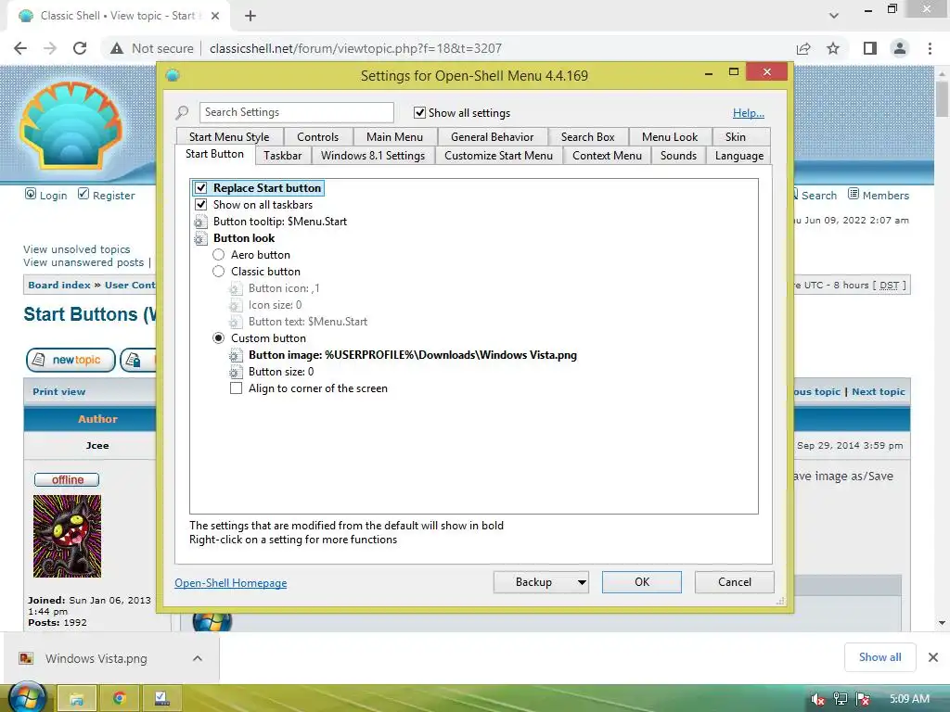Expand the Backup button dropdown arrow
Viewport: 950px width, 712px height.
[582, 582]
